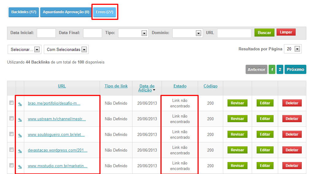Viewport: 314px width, 174px height.
Task: Sort table by Data de Adição
Action: [x=147, y=88]
